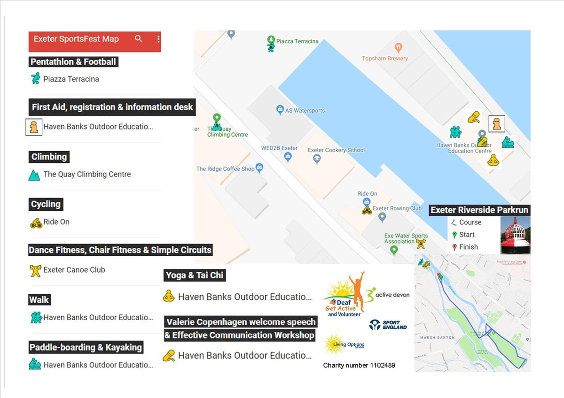Click the yoga icon on the map near Haven Banks

493,161
